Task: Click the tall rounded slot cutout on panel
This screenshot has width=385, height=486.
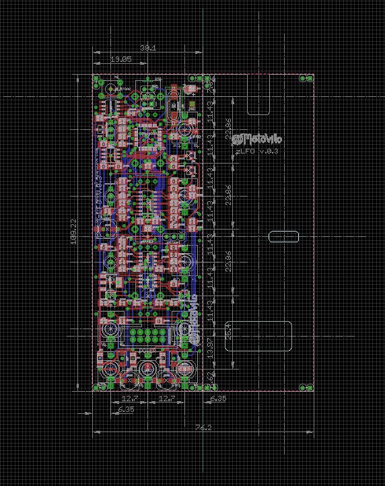Action: (258, 94)
